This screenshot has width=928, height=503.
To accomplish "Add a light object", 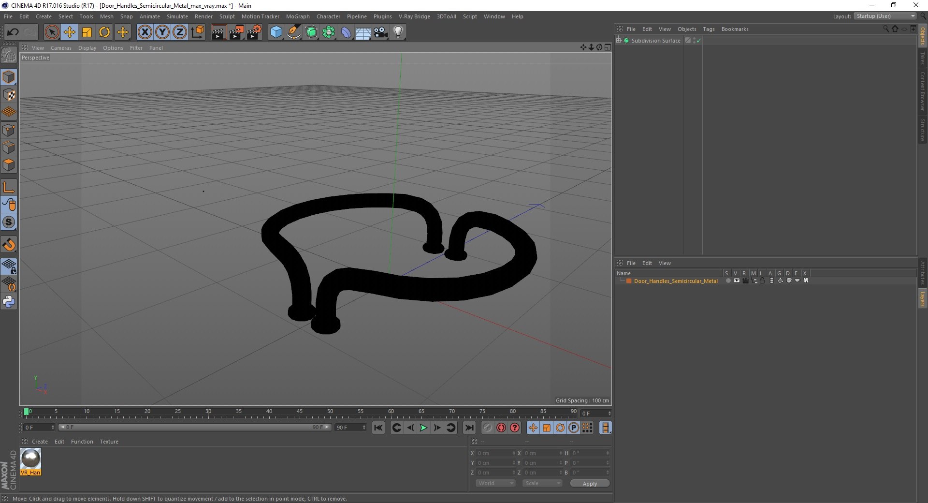I will pyautogui.click(x=398, y=32).
